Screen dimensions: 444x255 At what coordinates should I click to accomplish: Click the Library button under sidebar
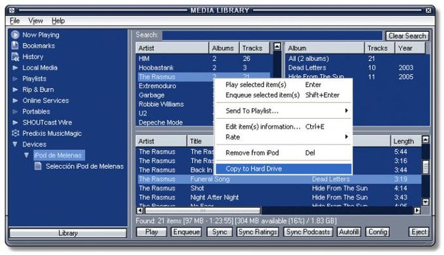click(68, 233)
